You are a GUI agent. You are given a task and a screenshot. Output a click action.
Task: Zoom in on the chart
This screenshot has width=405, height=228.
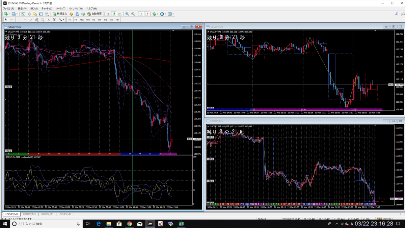(x=127, y=14)
